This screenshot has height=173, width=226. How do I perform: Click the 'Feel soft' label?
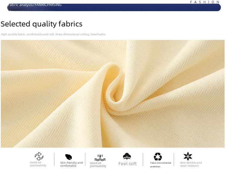[x=127, y=164]
